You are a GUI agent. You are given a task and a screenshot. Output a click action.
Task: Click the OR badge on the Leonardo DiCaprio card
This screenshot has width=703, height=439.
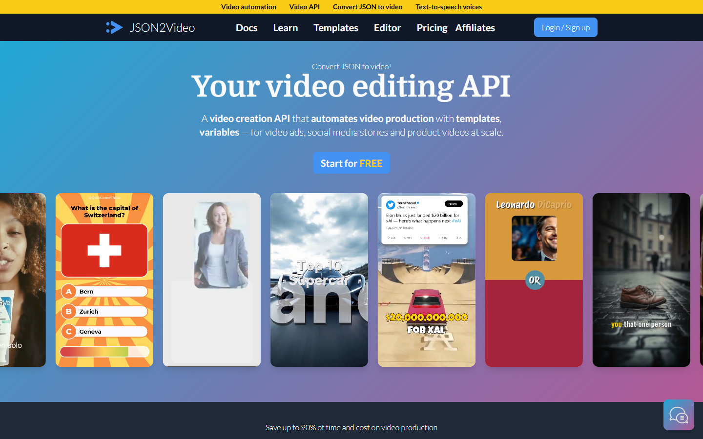tap(535, 280)
